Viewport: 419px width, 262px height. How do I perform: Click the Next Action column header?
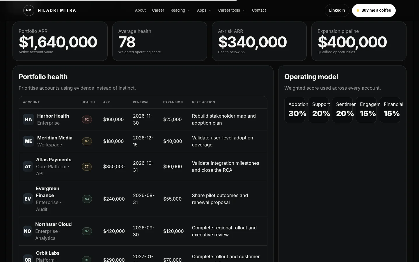tap(203, 102)
